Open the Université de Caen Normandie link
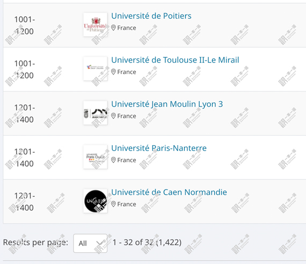The width and height of the screenshot is (306, 264). point(169,192)
